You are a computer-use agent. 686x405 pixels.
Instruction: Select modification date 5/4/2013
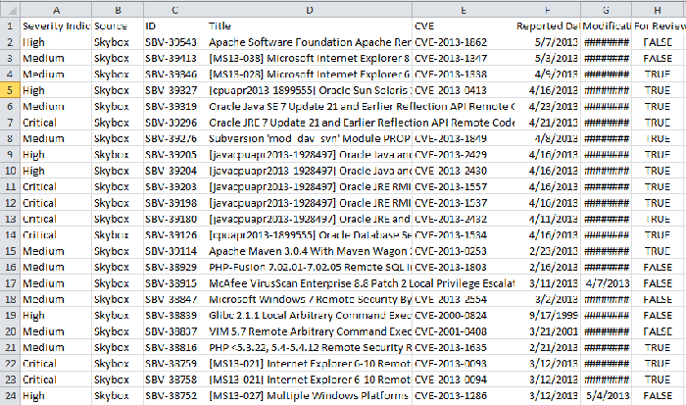607,396
